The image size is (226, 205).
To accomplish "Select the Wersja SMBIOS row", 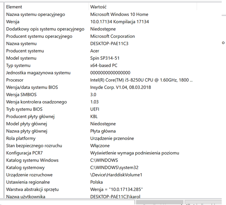I will pyautogui.click(x=21, y=95).
